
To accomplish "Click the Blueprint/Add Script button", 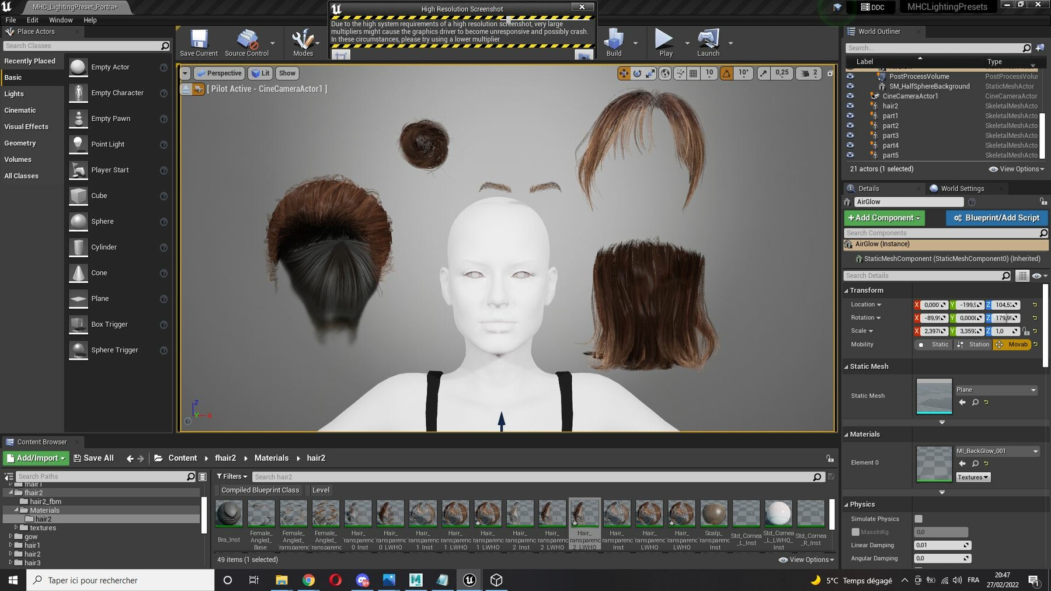I will (x=997, y=218).
